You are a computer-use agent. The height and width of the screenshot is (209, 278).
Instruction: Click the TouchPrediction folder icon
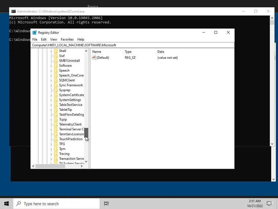(x=56, y=139)
